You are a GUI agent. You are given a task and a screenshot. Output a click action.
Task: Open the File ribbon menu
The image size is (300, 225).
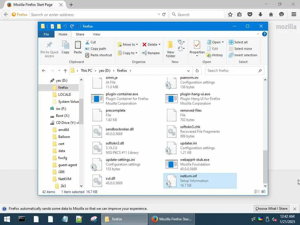tap(46, 34)
